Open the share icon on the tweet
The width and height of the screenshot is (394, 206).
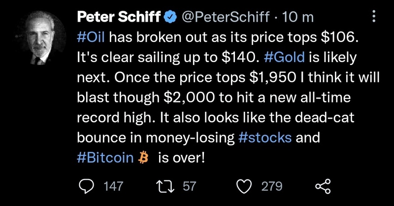pyautogui.click(x=323, y=186)
